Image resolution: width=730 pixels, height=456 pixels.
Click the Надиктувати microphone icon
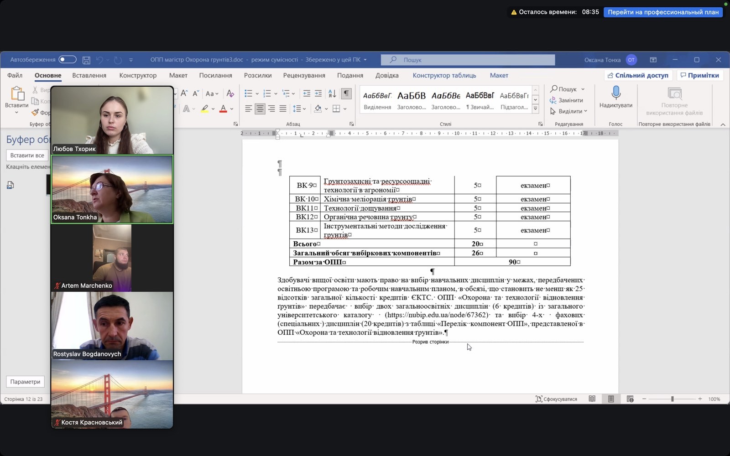tap(615, 93)
